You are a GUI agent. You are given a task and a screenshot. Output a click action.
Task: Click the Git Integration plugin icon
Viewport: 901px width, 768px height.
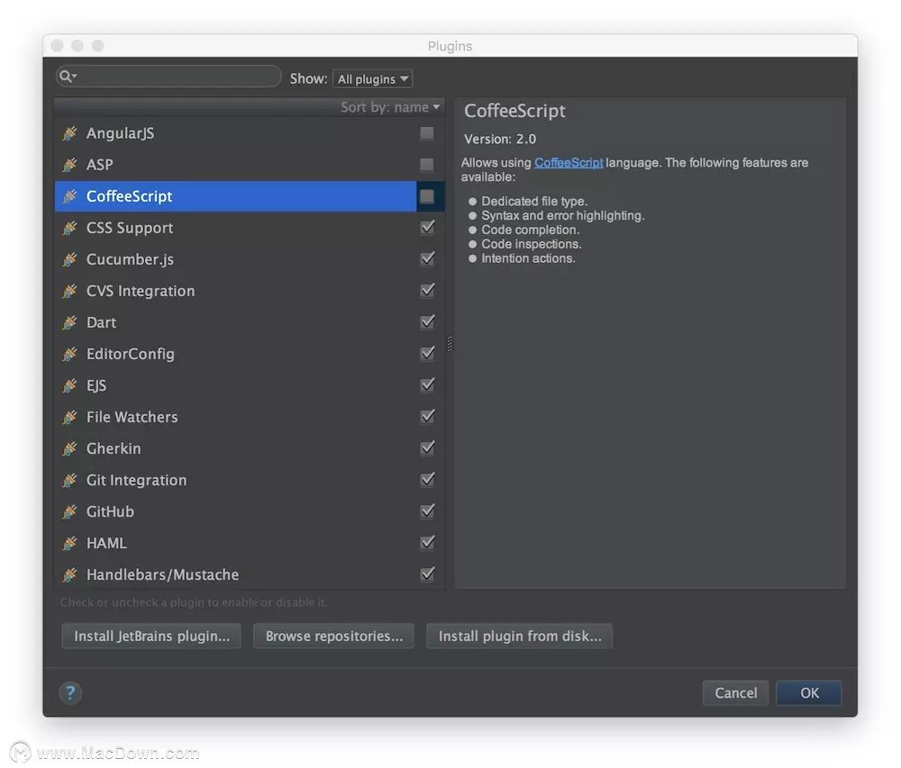click(69, 481)
